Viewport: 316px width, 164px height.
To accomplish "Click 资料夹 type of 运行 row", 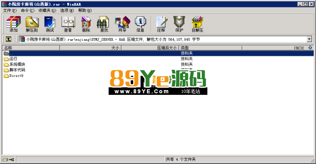I will click(x=186, y=59).
